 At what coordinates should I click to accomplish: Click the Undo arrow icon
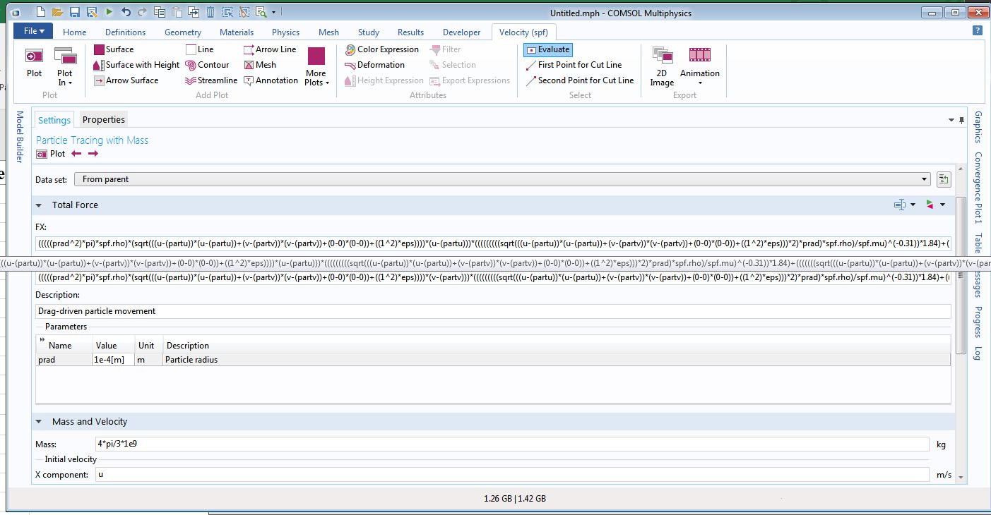pyautogui.click(x=126, y=12)
